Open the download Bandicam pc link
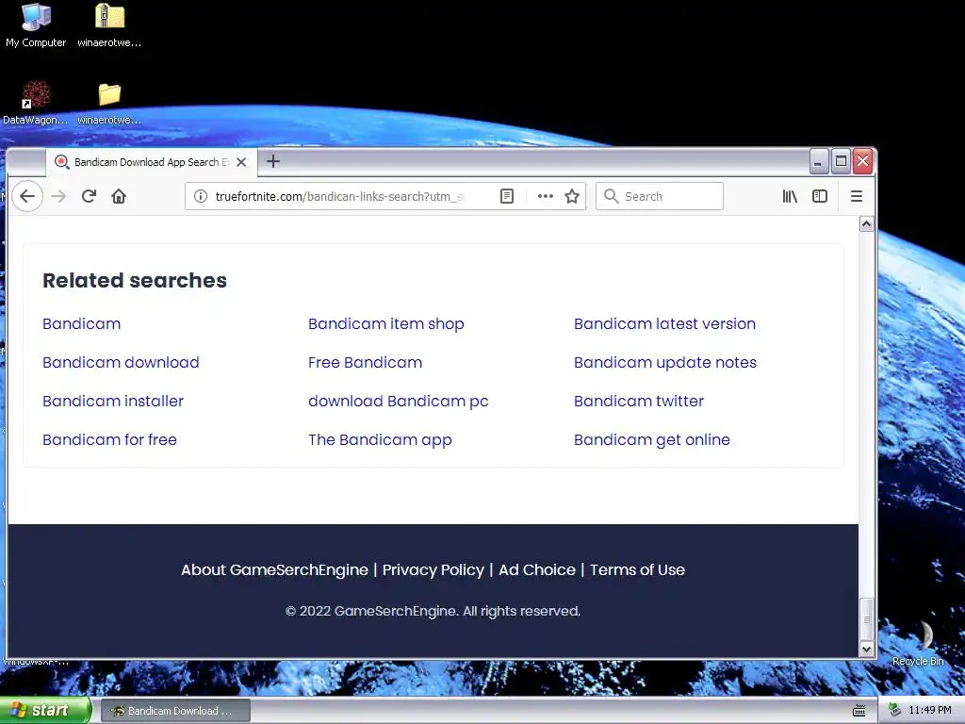Viewport: 965px width, 724px height. (399, 402)
